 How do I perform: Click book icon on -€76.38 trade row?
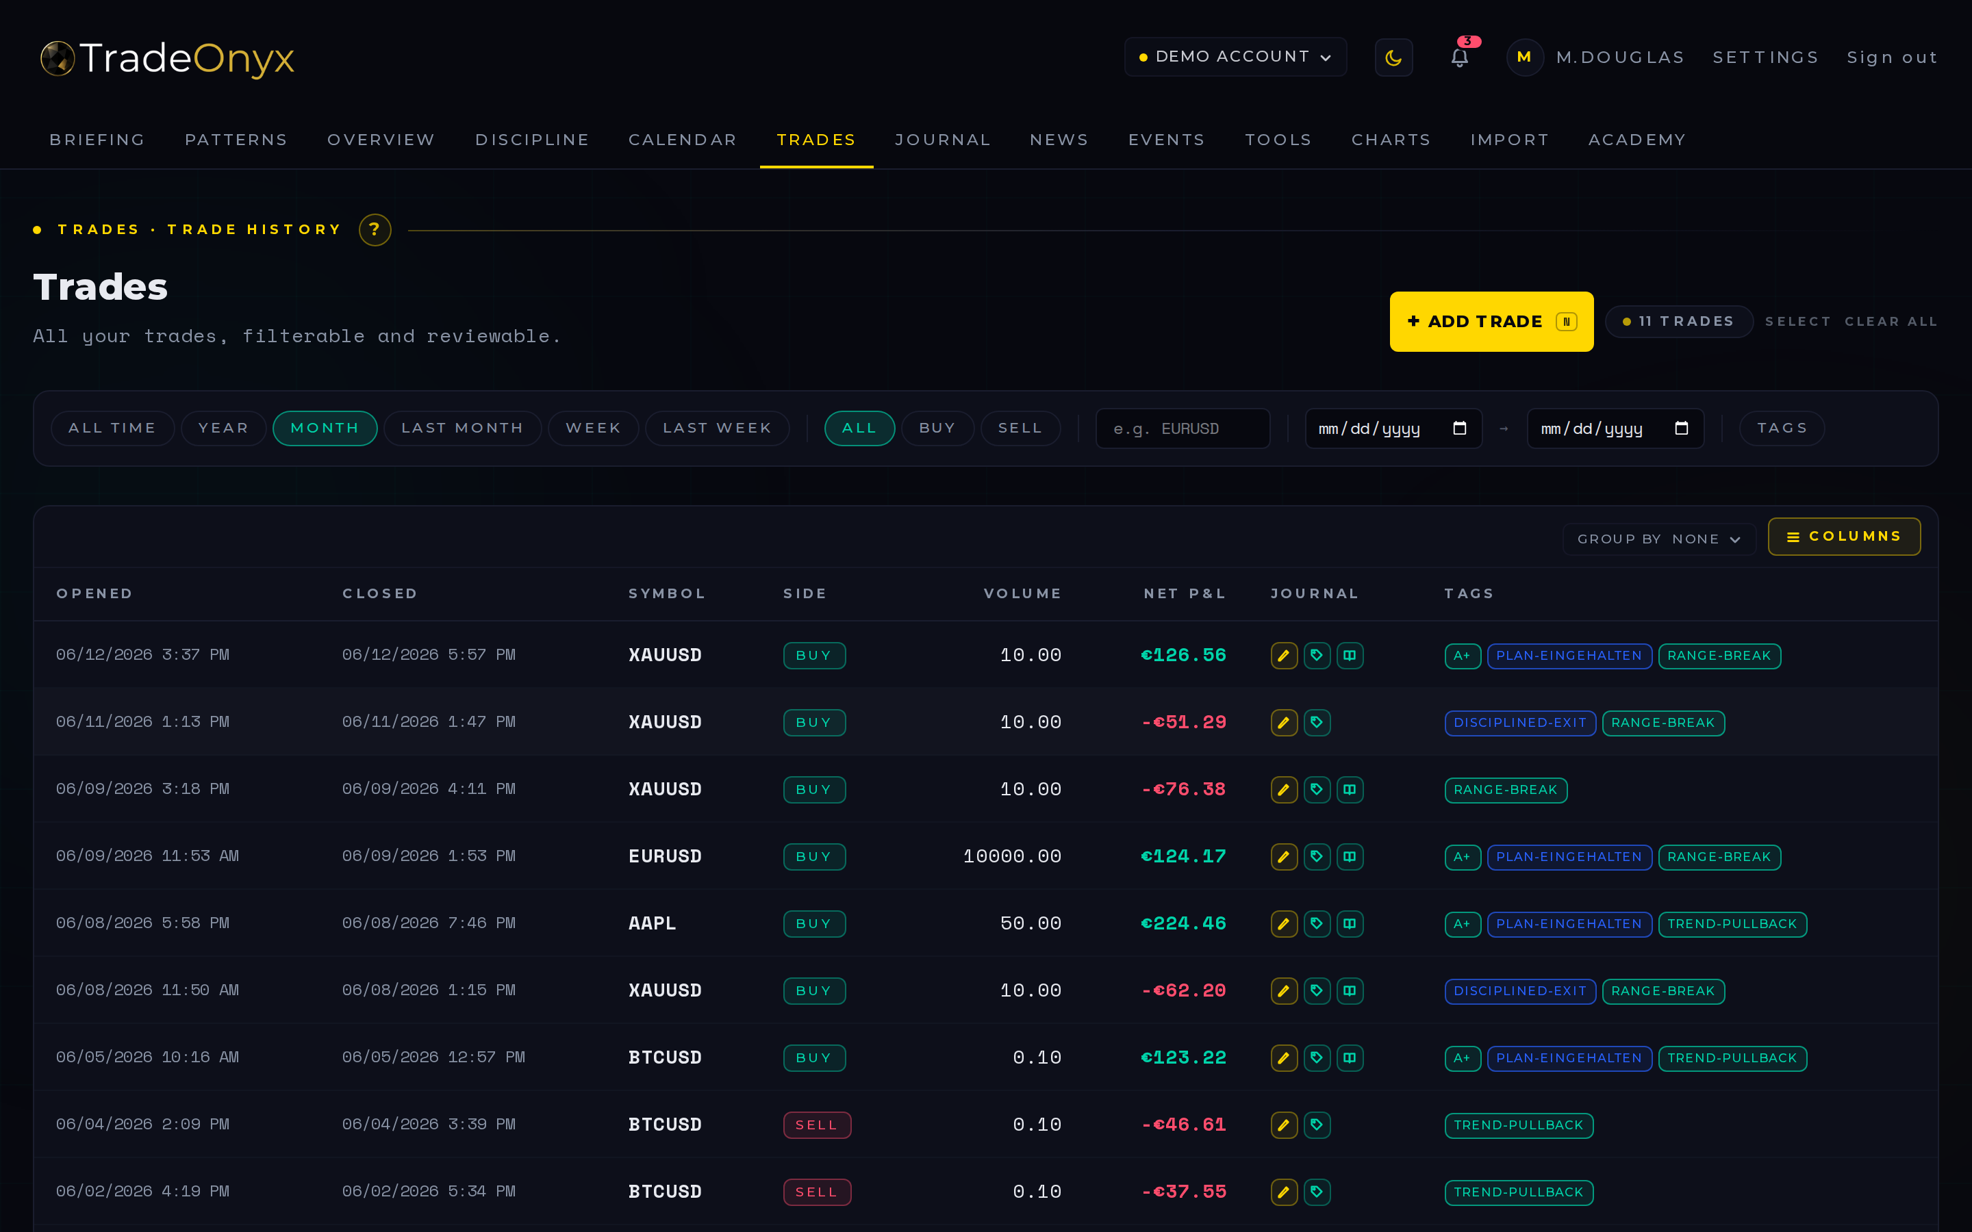tap(1350, 790)
